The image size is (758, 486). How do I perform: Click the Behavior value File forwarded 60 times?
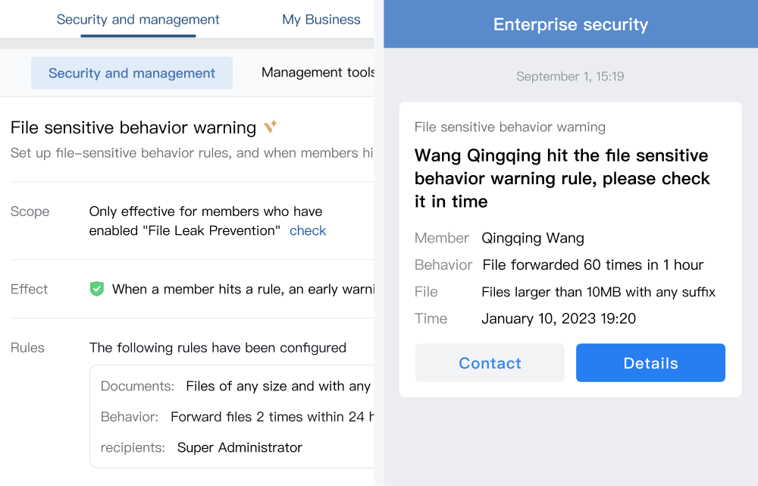coord(593,265)
